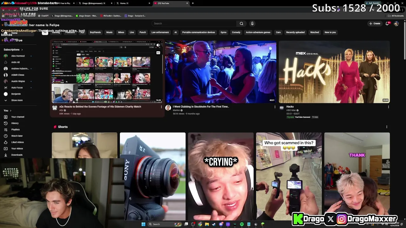Open the Hacks Max Original thumbnail
Viewport: 406px width, 228px height.
(334, 72)
